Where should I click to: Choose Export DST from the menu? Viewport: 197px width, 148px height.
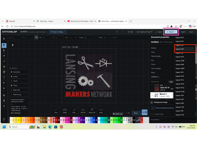click(180, 38)
